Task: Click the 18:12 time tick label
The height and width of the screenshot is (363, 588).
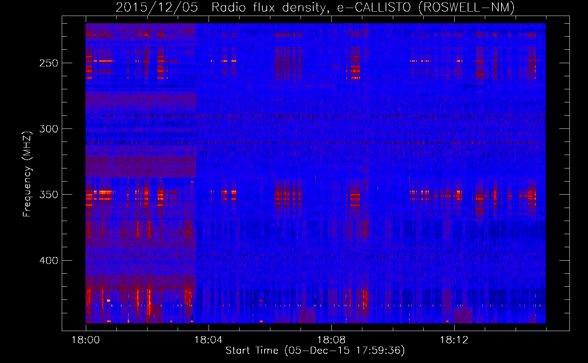Action: (x=454, y=340)
